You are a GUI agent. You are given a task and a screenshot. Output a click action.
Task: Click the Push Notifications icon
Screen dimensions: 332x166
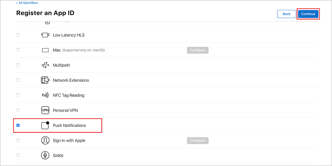click(45, 125)
